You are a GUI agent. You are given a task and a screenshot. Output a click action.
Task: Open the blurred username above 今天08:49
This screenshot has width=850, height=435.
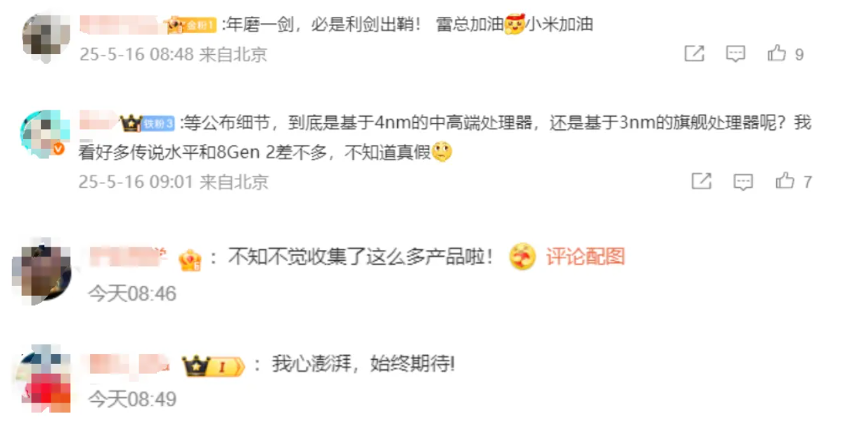point(129,365)
